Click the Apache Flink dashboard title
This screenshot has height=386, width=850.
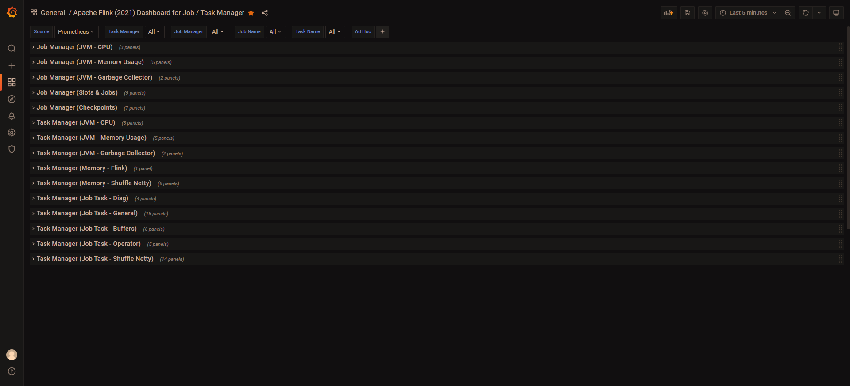(x=158, y=13)
